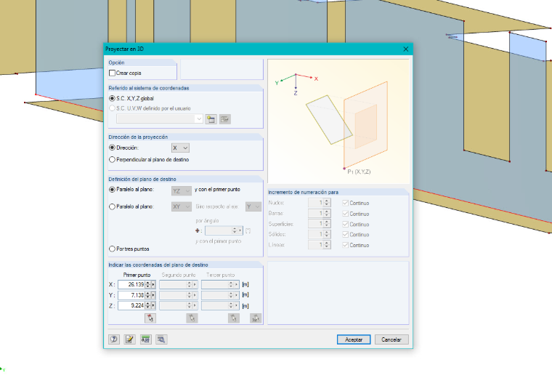The image size is (552, 386).
Task: Open the comment editor icon
Action: tap(129, 339)
